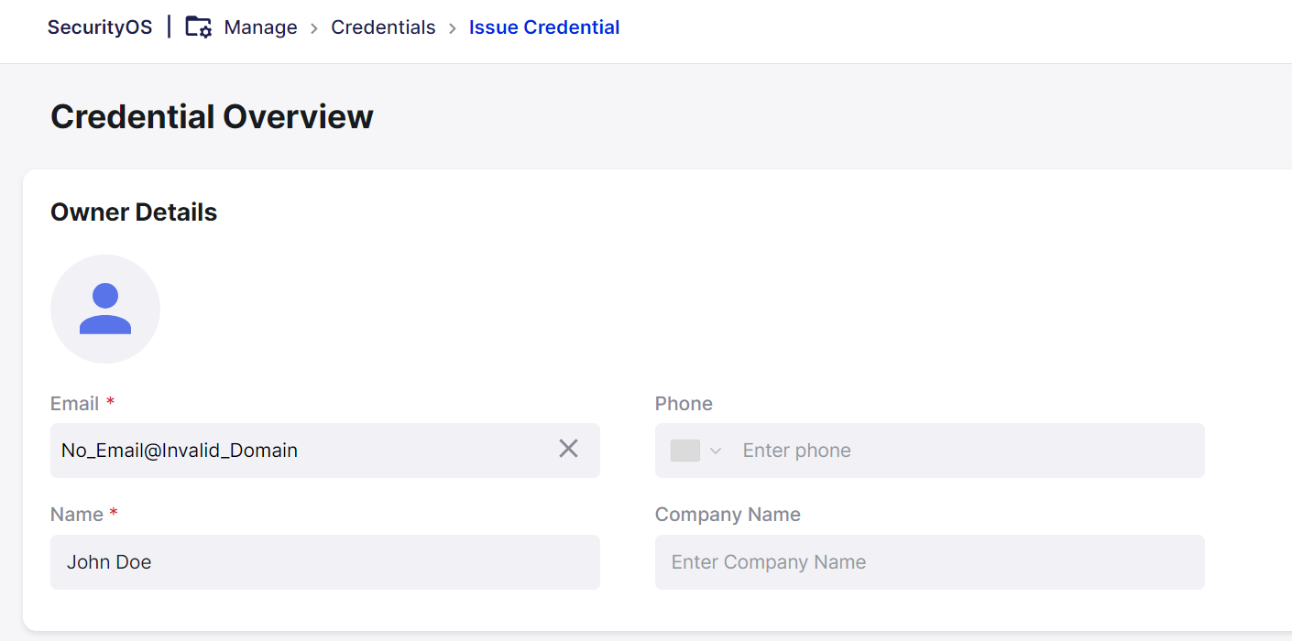Select the Manage breadcrumb entry
Viewport: 1292px width, 641px height.
click(260, 27)
